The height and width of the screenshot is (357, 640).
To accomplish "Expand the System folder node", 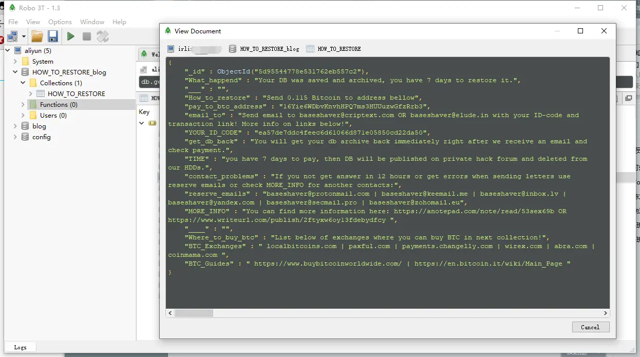I will [x=15, y=61].
